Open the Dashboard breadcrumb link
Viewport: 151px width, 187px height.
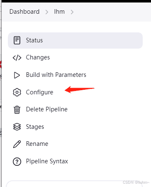24,12
